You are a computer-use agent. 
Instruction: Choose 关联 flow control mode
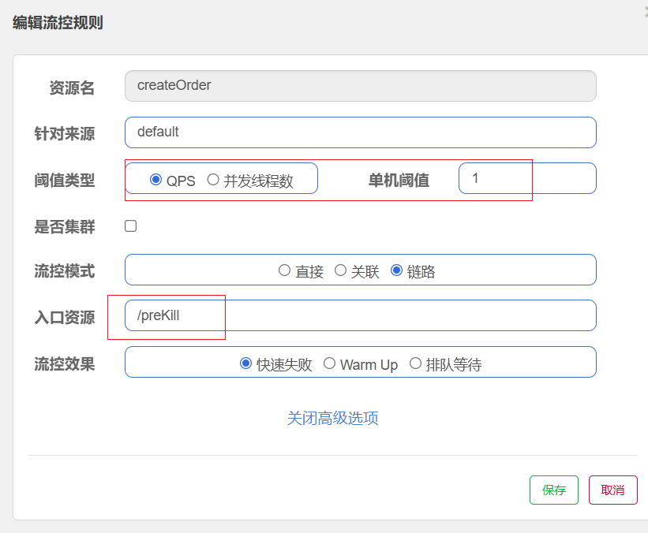coord(340,270)
